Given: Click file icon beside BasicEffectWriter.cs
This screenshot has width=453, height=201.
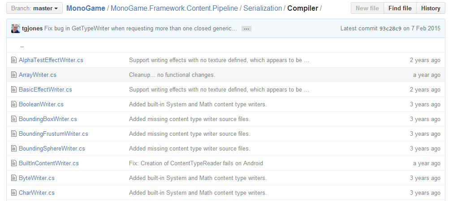Looking at the screenshot, I should [x=13, y=90].
